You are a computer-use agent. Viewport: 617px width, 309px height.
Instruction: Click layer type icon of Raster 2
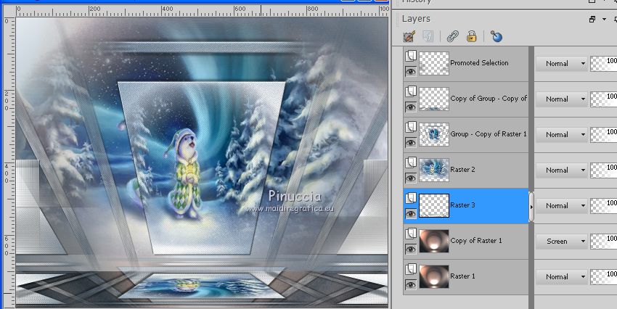pyautogui.click(x=410, y=162)
